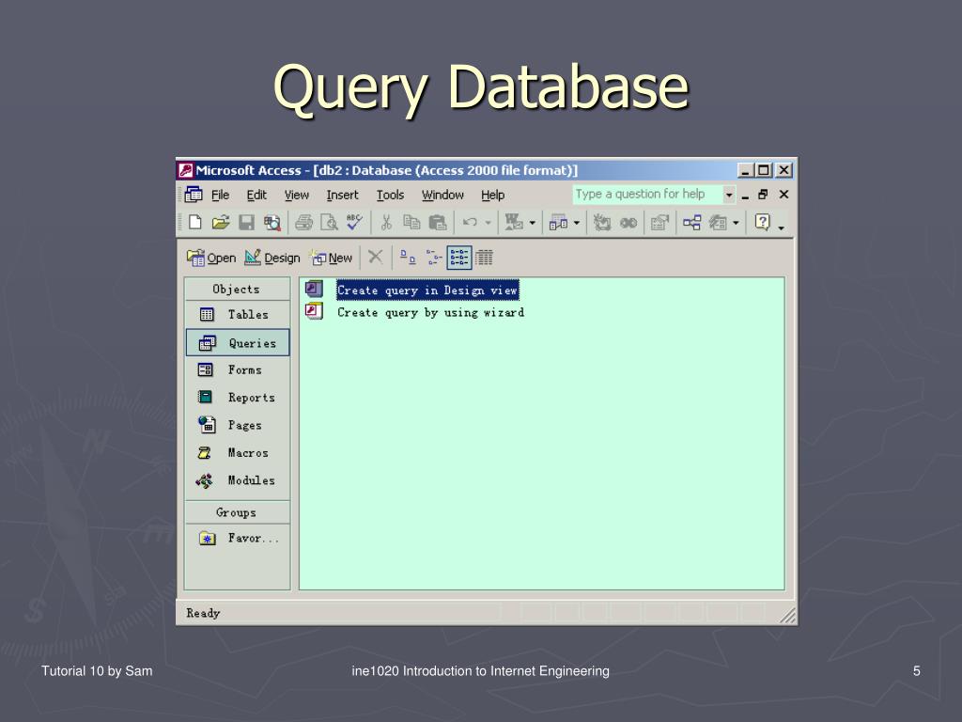Switch to Large Icons view
The image size is (962, 722).
pyautogui.click(x=408, y=258)
